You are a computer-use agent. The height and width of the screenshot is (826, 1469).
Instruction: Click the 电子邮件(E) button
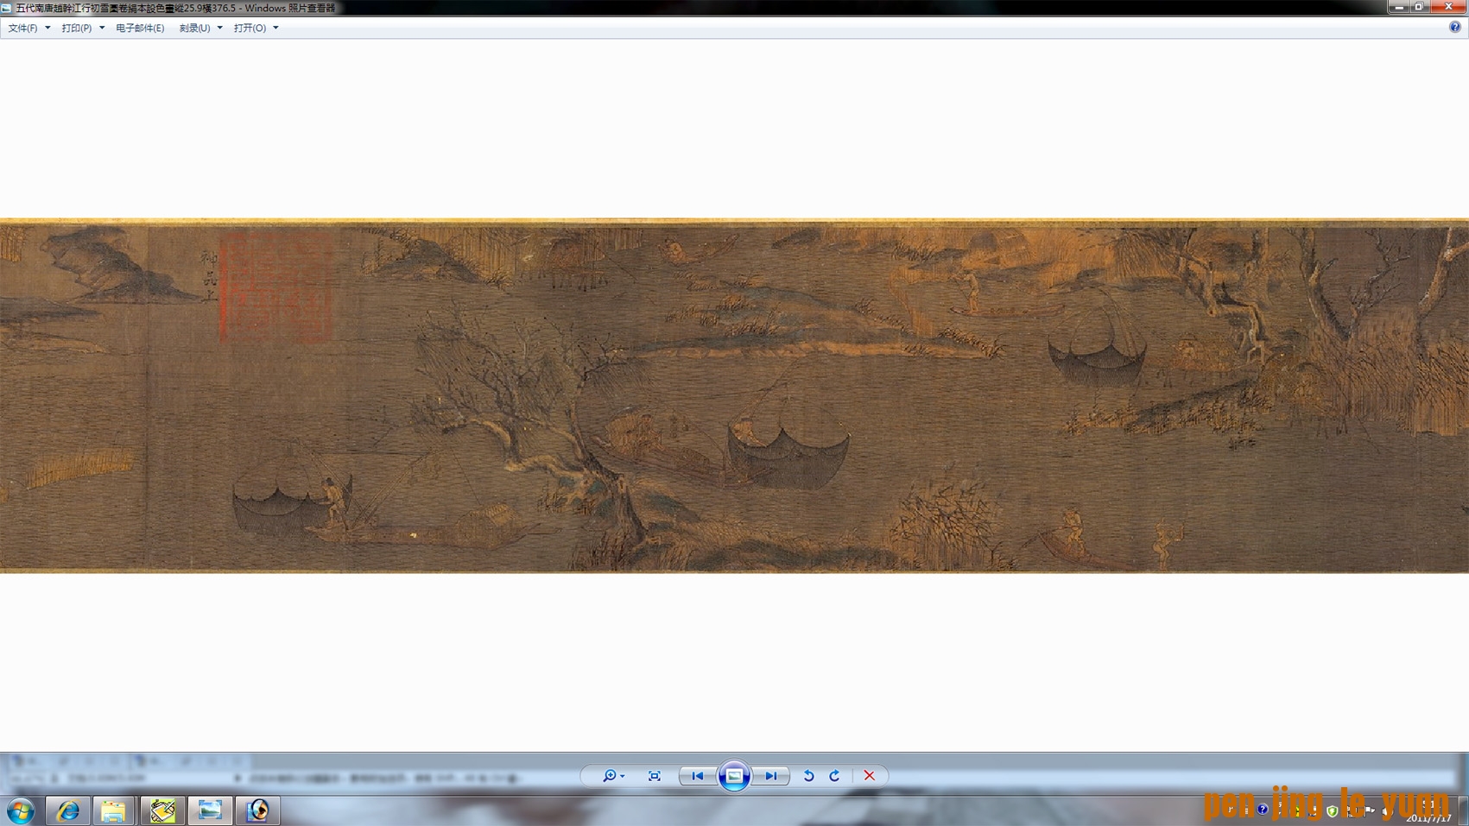point(140,28)
